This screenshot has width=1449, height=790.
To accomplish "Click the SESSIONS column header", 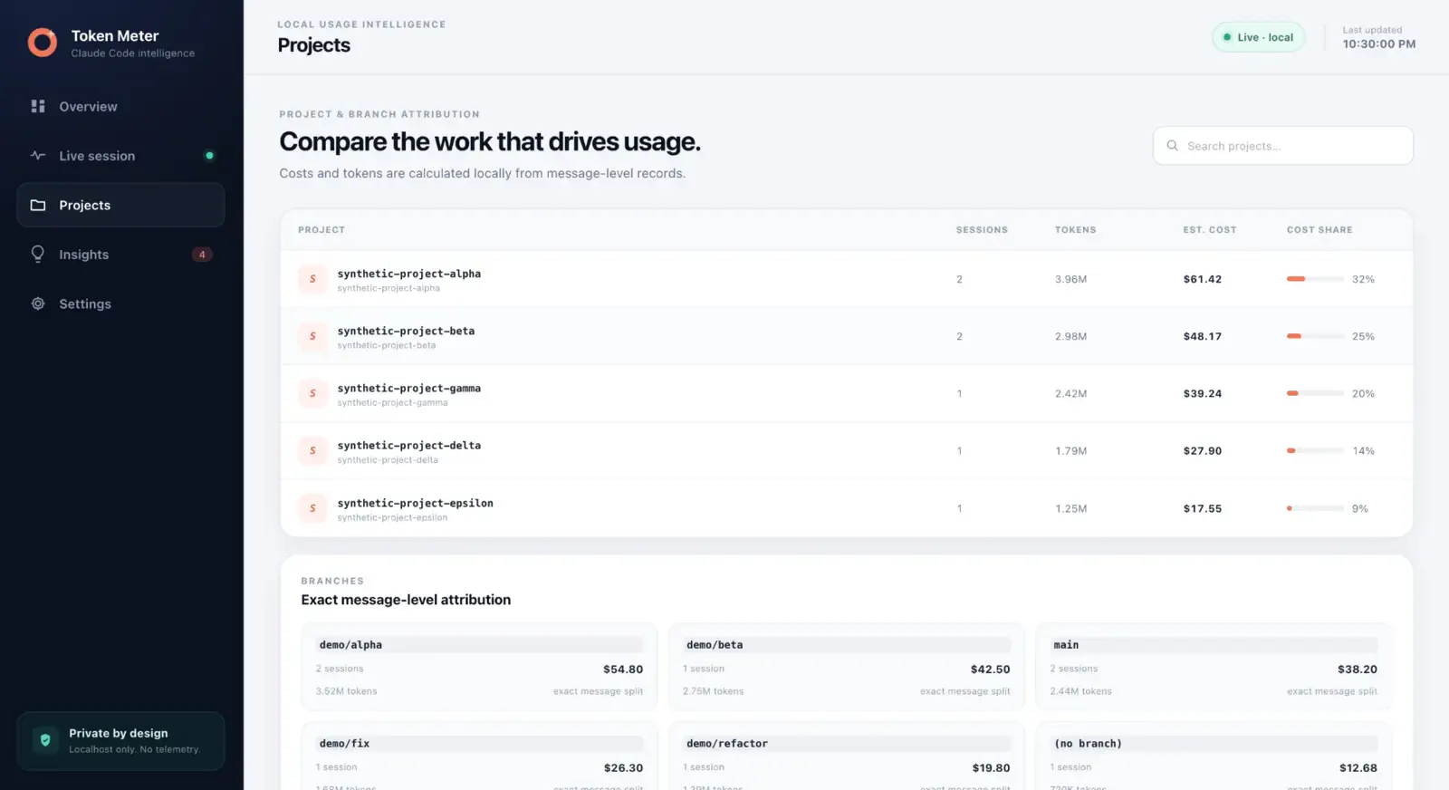I will [982, 230].
